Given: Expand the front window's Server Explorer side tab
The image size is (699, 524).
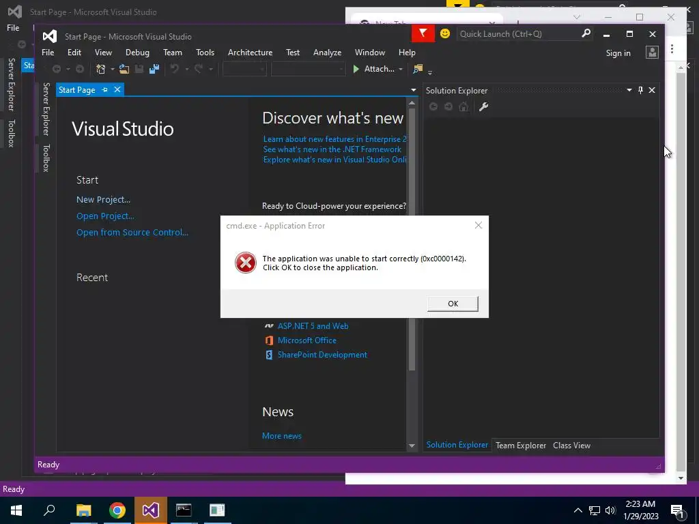Looking at the screenshot, I should tap(46, 108).
